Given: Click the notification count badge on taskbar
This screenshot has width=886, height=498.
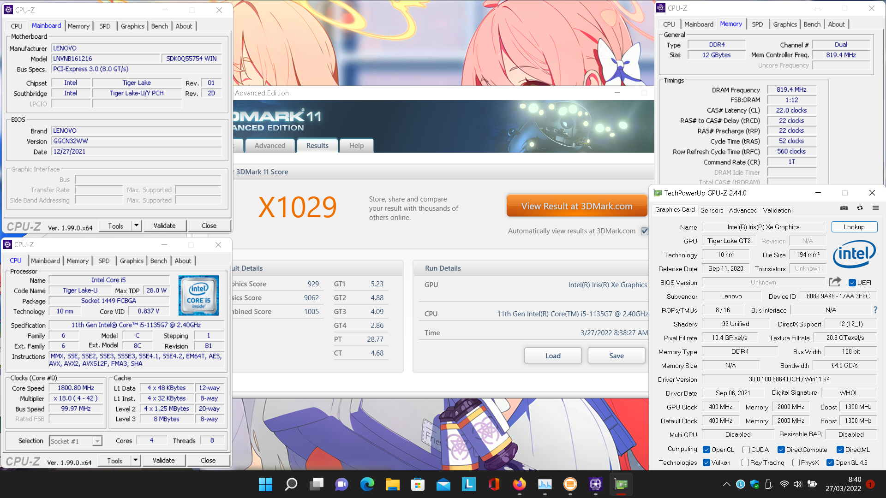Looking at the screenshot, I should click(870, 484).
